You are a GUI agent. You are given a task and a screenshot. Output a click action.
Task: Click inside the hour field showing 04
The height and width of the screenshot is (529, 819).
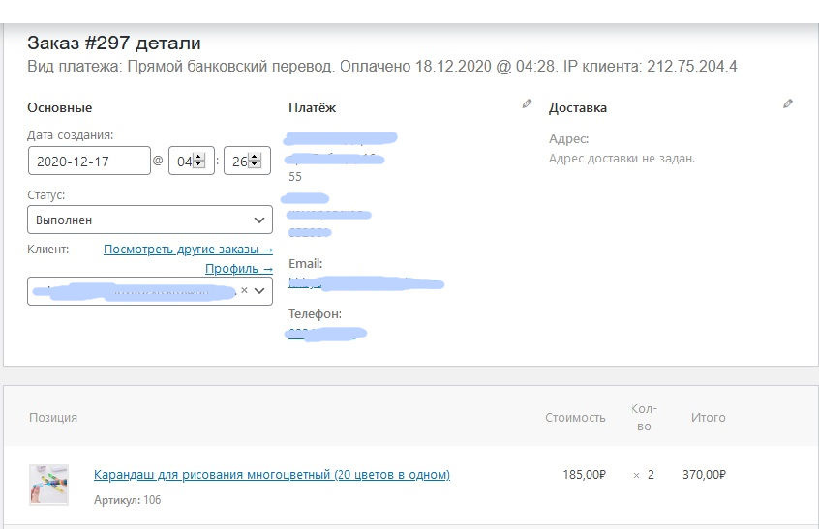click(x=183, y=161)
